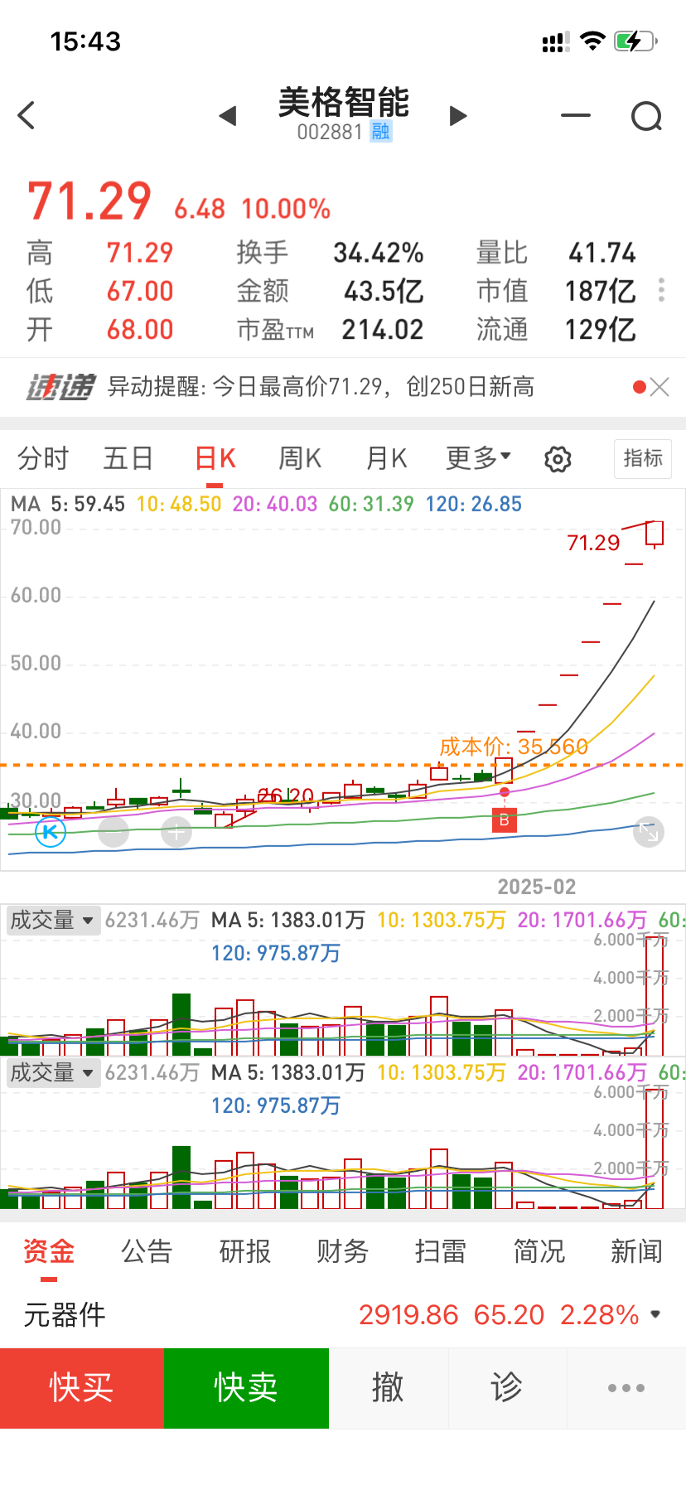Tap 异动提醒 alert message text

point(321,387)
